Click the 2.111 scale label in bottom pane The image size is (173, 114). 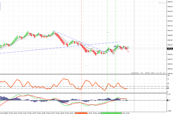tap(169, 94)
